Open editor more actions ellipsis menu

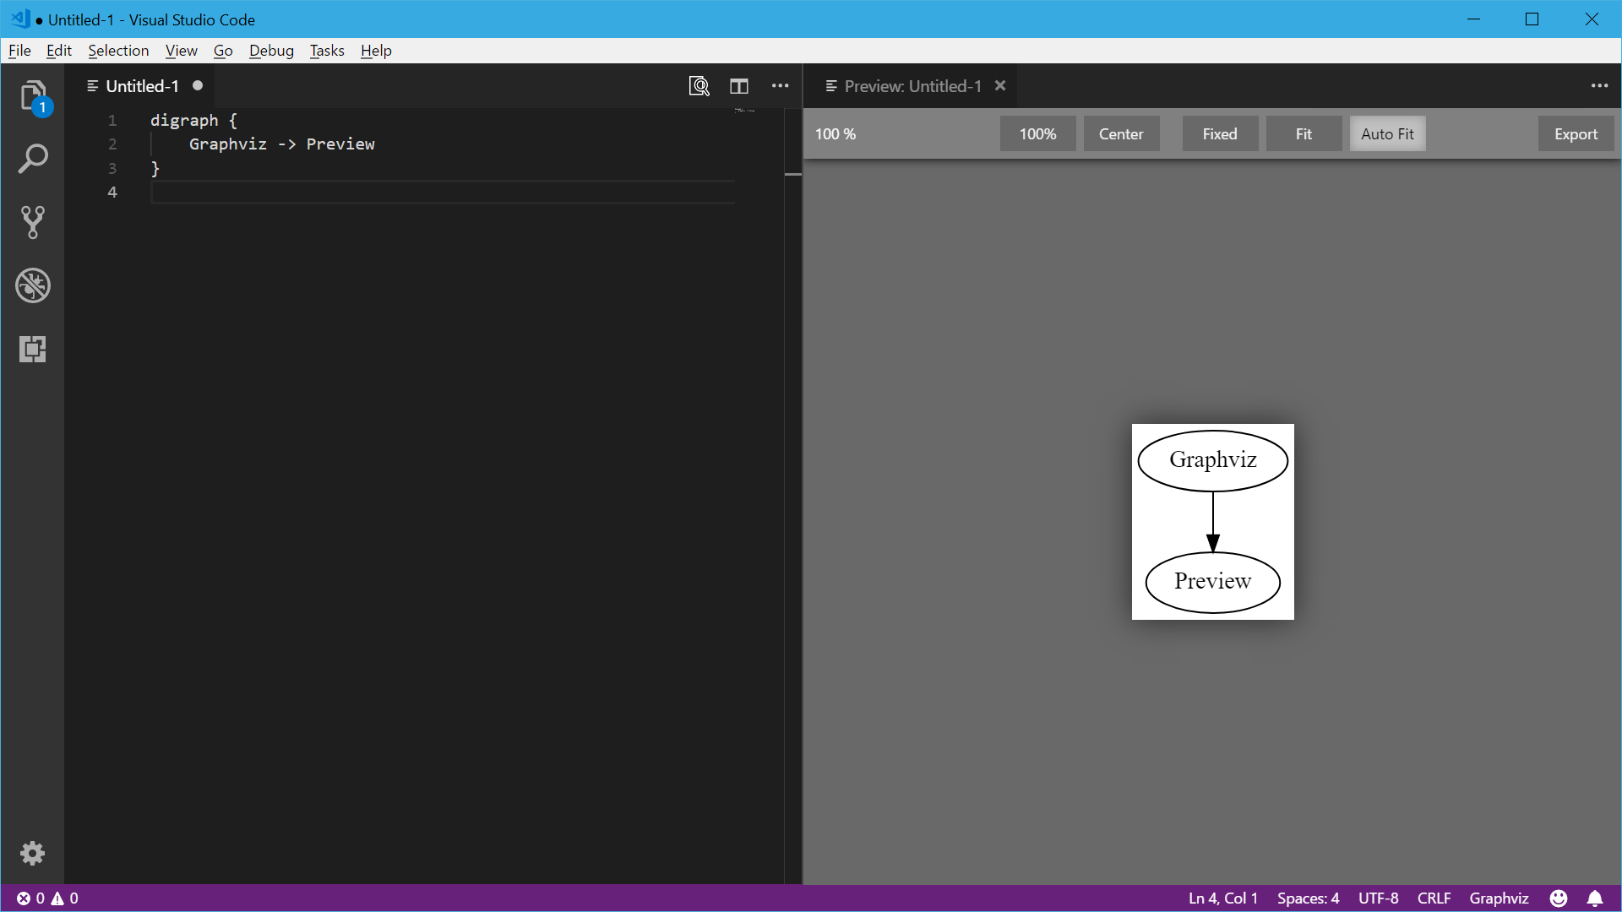point(780,86)
